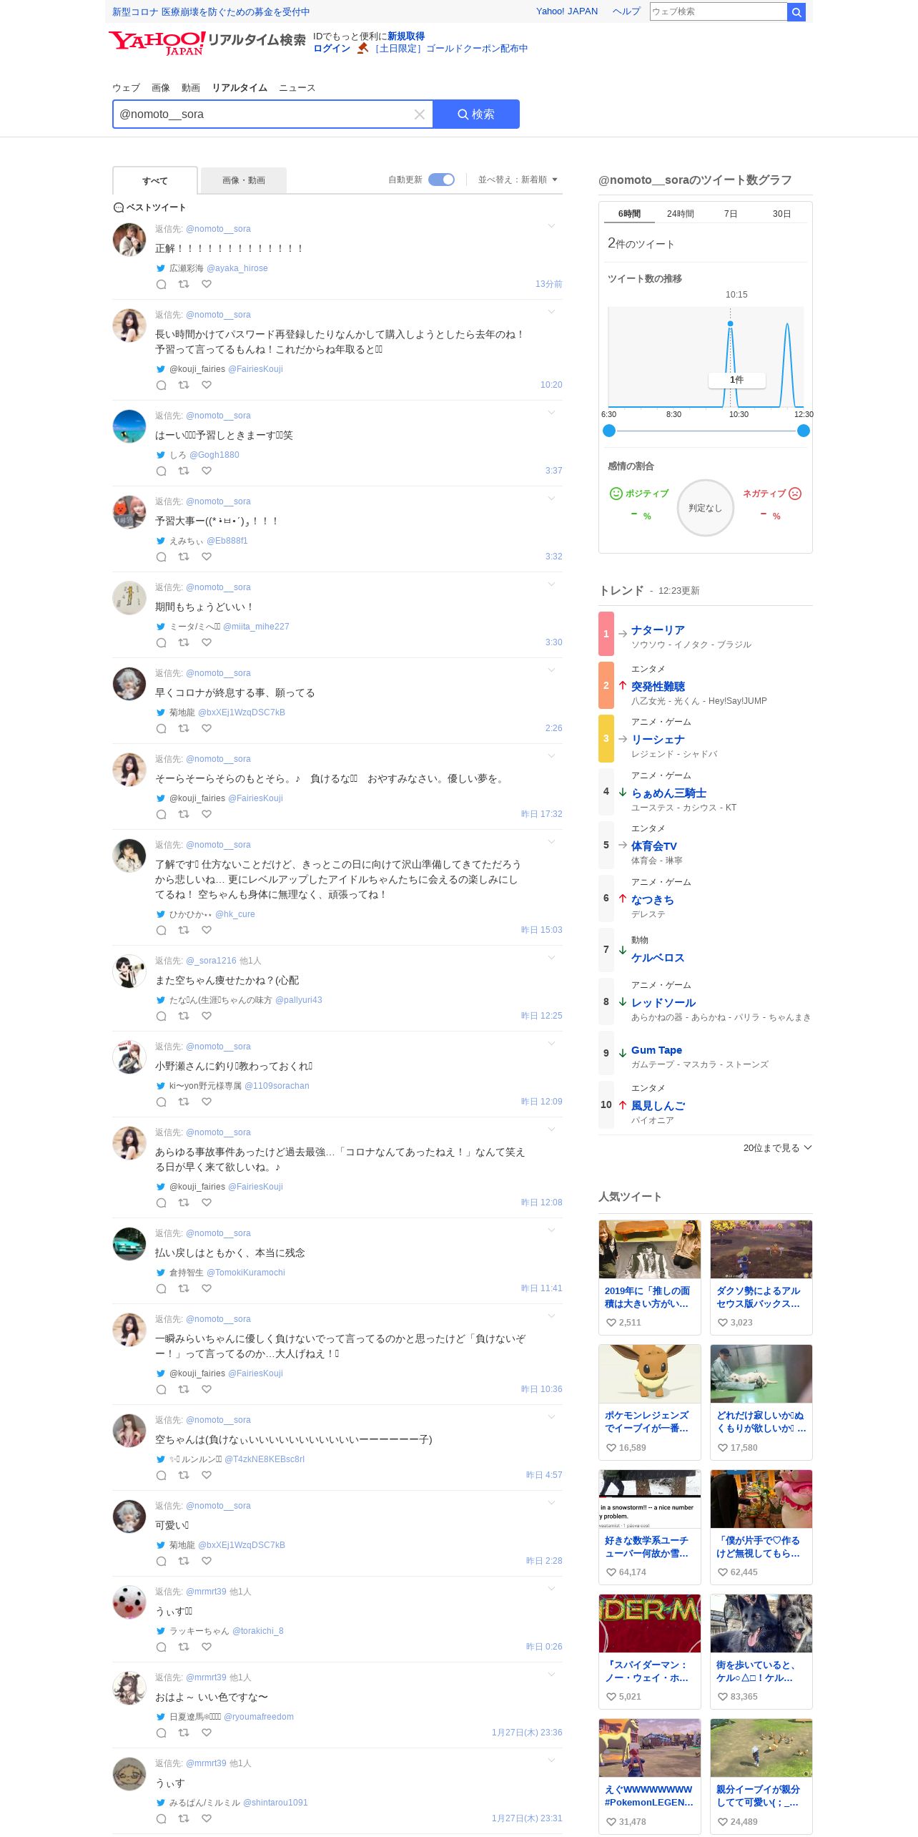The height and width of the screenshot is (1837, 918).
Task: Click the avatar of 広瀬彩海 tweet
Action: 129,239
